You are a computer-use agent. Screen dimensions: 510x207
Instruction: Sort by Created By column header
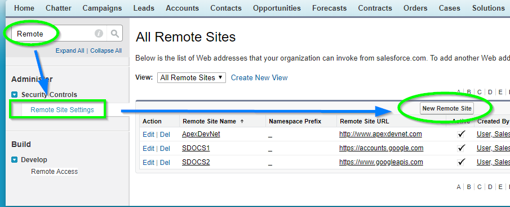point(493,122)
